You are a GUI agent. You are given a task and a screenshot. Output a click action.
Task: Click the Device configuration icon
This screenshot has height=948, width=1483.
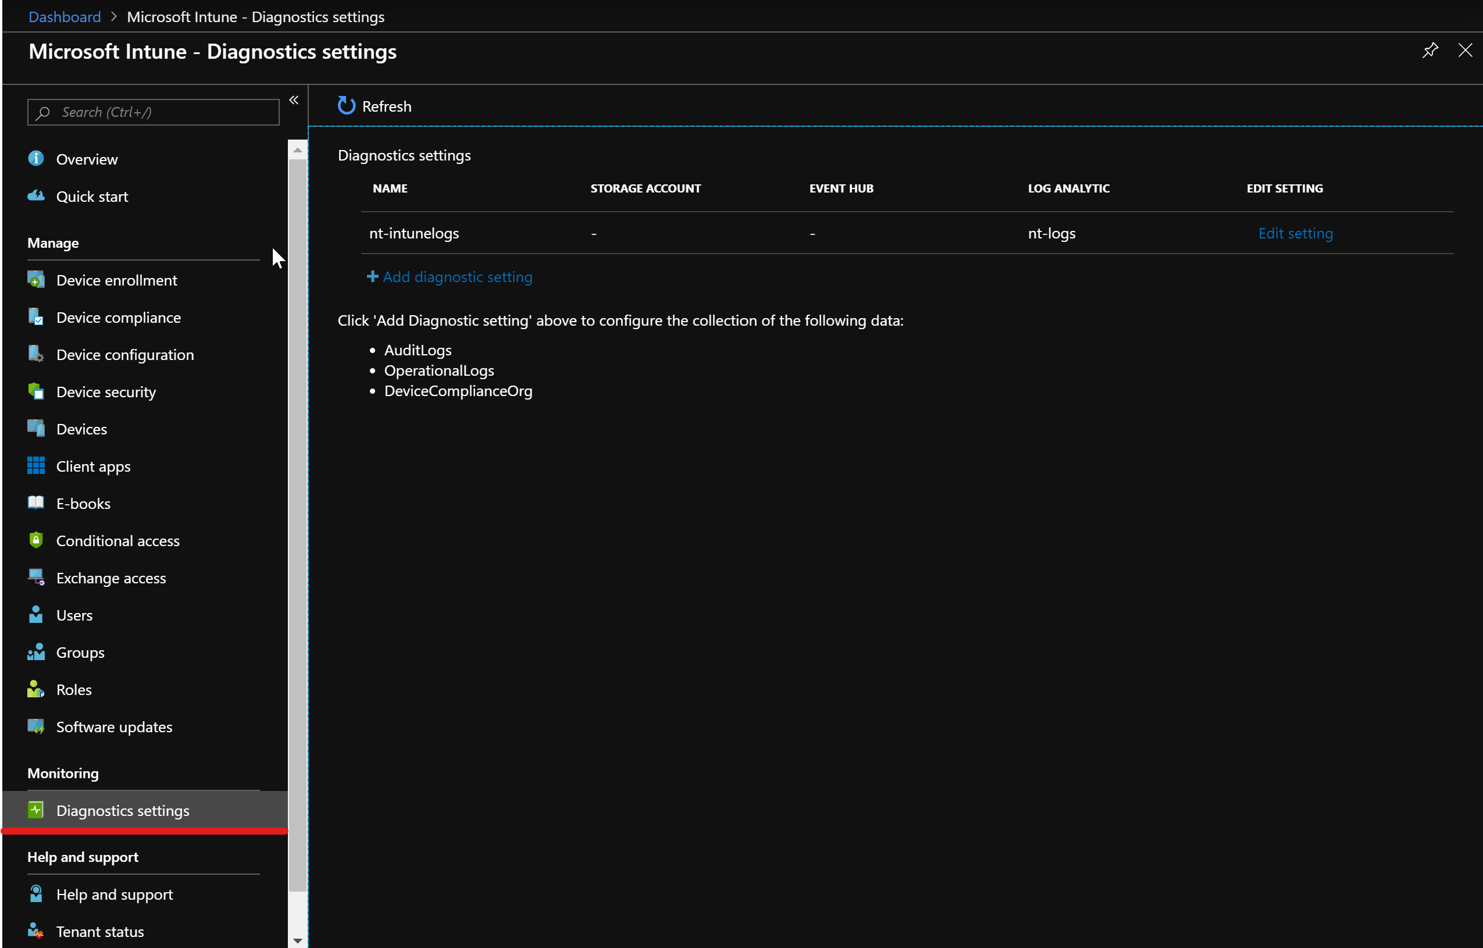(35, 354)
